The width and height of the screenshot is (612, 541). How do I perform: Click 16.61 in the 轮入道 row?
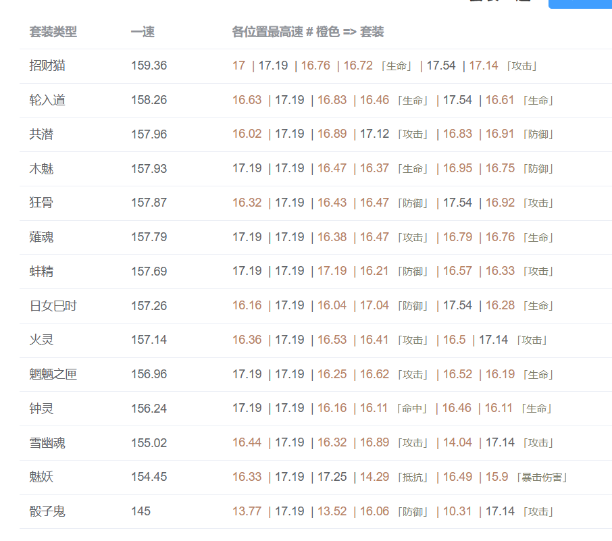pyautogui.click(x=500, y=99)
